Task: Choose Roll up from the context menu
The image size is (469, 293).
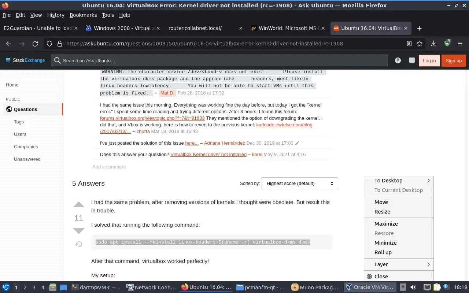Action: (399, 252)
